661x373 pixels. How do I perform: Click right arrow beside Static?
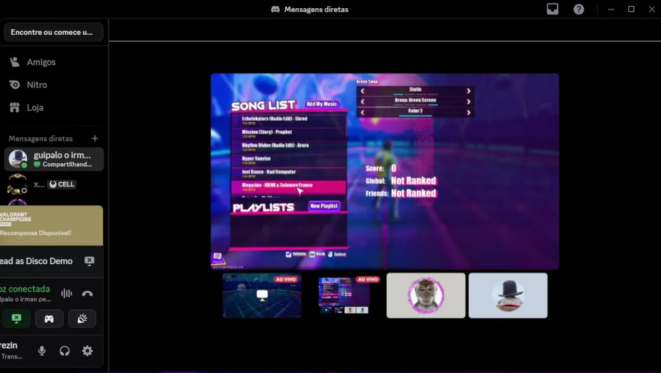469,91
